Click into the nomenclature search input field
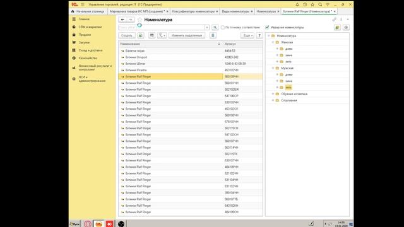 [x=162, y=27]
